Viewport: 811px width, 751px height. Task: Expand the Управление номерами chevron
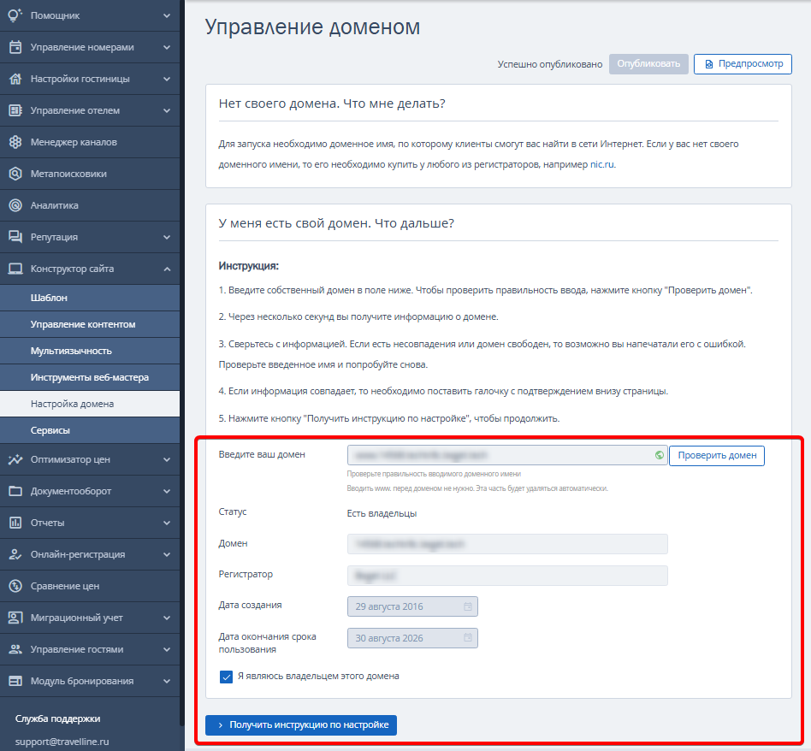(167, 47)
